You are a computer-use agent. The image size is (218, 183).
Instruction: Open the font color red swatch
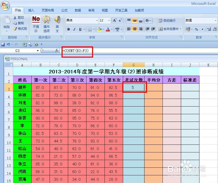(108, 29)
